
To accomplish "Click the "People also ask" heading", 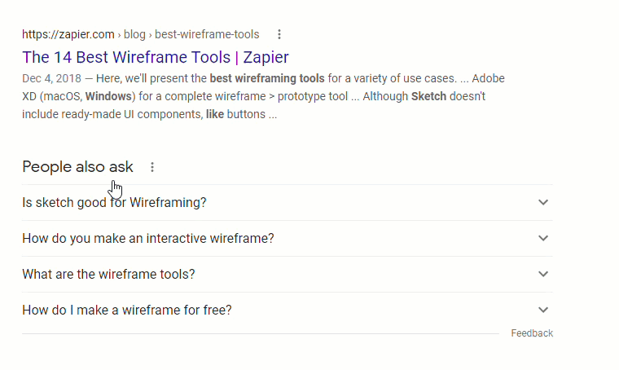I will 77,167.
